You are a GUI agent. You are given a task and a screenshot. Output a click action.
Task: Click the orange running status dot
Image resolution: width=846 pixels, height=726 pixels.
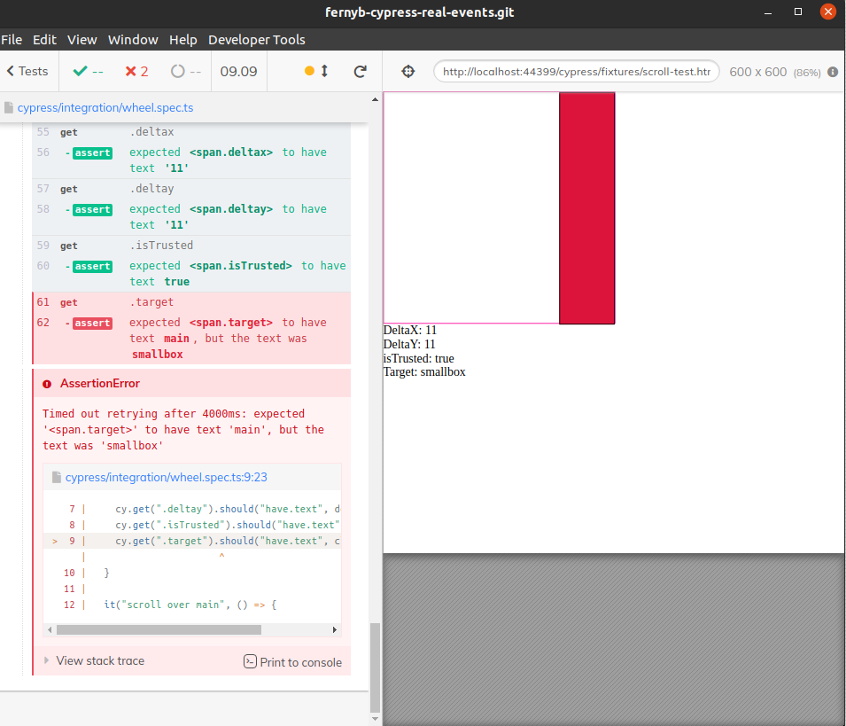pos(309,71)
